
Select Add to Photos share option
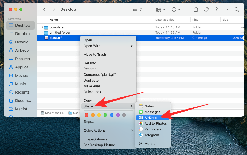156,124
